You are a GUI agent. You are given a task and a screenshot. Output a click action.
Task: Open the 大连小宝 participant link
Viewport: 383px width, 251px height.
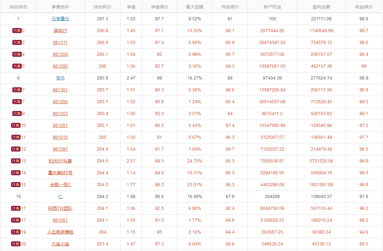[x=60, y=244]
